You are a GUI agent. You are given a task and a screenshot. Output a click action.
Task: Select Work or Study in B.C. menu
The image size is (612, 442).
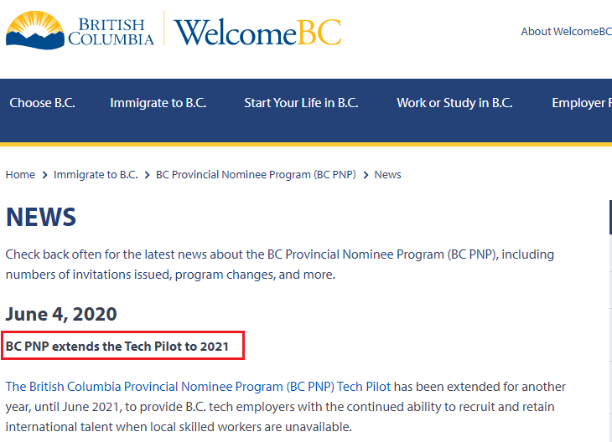pos(454,103)
